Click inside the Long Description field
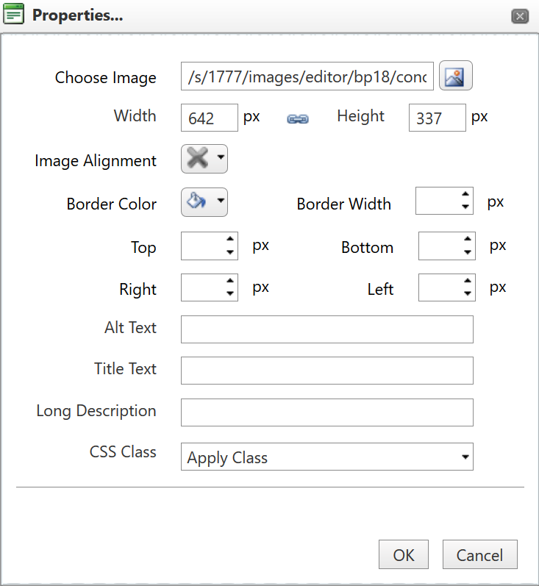The height and width of the screenshot is (586, 539). click(x=327, y=412)
